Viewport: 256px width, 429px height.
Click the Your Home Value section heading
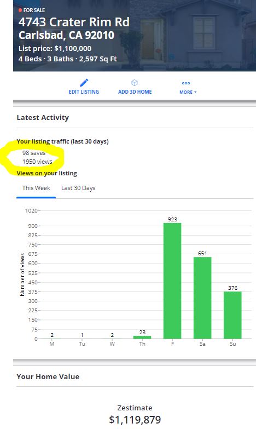pyautogui.click(x=48, y=376)
